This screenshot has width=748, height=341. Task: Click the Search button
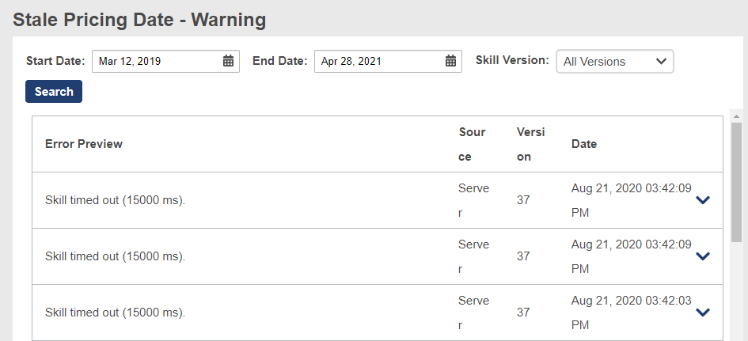(x=54, y=92)
